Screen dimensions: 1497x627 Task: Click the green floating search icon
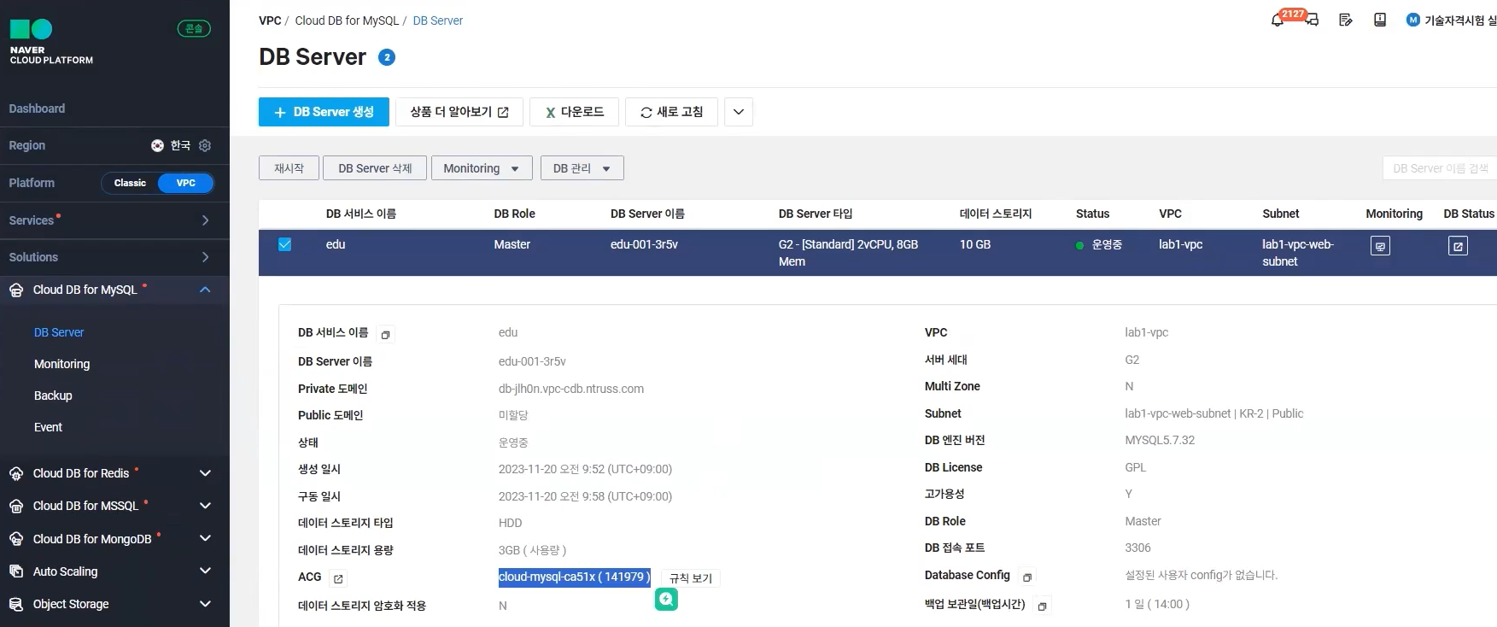(x=666, y=600)
